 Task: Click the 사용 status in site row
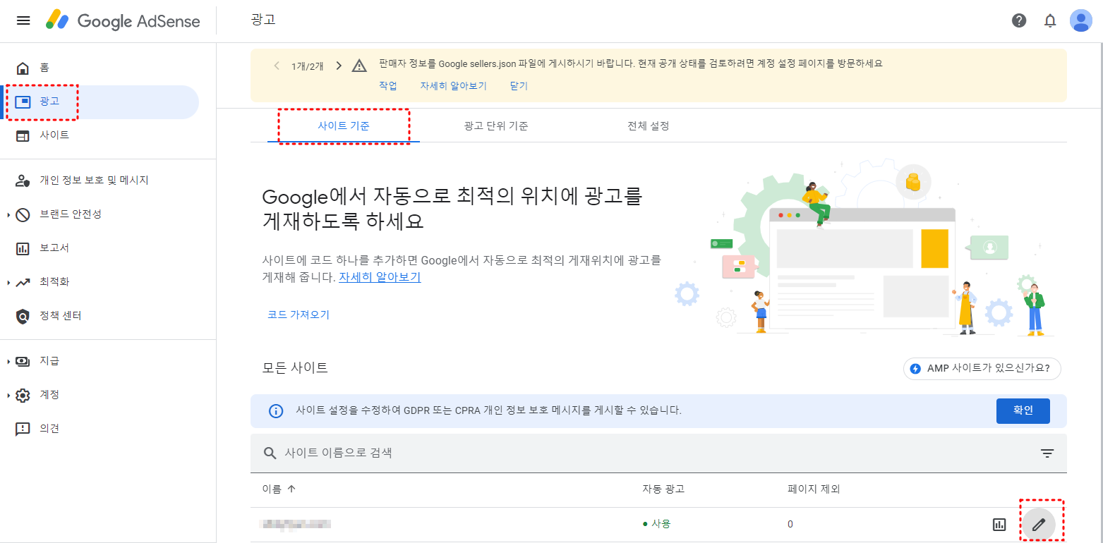[656, 524]
